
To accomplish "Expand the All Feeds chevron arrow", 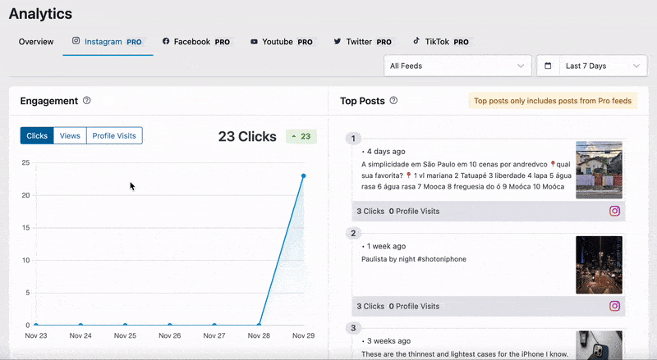I will [521, 66].
